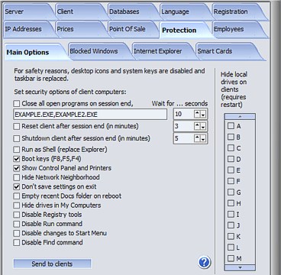
Task: Click the Send to clients button
Action: point(52,264)
